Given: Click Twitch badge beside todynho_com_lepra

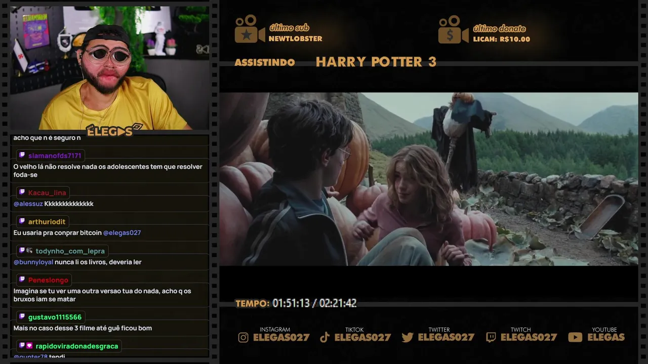Looking at the screenshot, I should (22, 251).
